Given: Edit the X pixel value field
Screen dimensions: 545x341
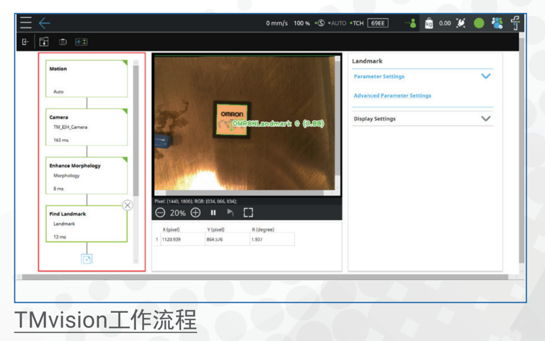Looking at the screenshot, I should pos(182,239).
